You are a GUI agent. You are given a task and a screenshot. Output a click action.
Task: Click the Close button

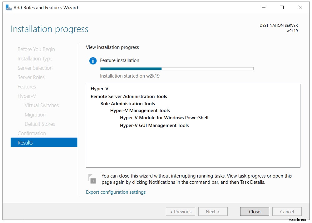click(x=254, y=211)
